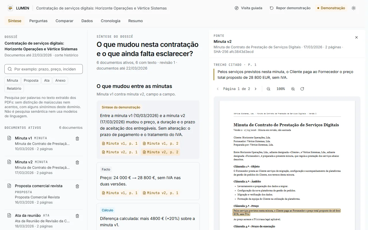Close the Fonte source panel
The height and width of the screenshot is (230, 368).
[x=356, y=37]
